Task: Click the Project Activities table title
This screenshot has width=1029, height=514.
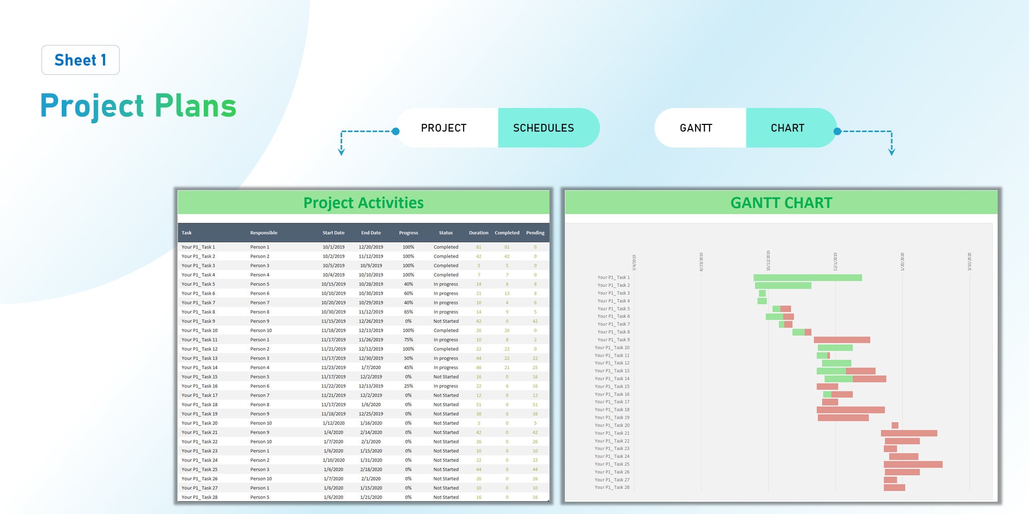Action: 363,203
